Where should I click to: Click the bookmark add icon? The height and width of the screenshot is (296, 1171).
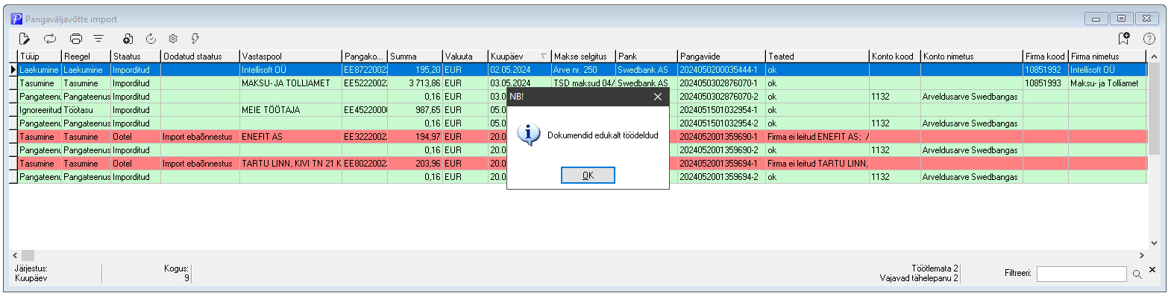[1124, 39]
